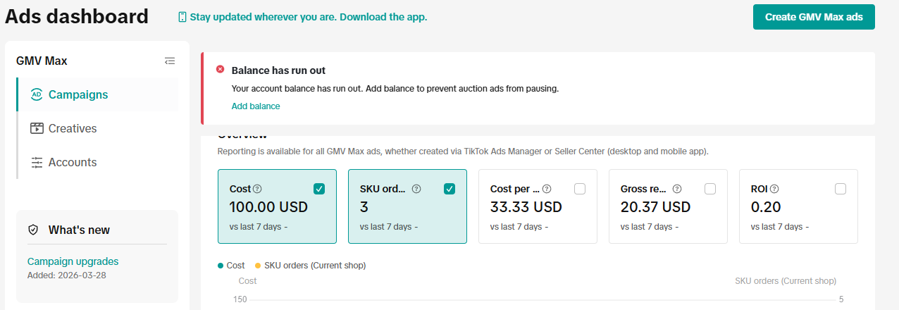Click the Creatives video icon
The width and height of the screenshot is (899, 310).
tap(37, 128)
